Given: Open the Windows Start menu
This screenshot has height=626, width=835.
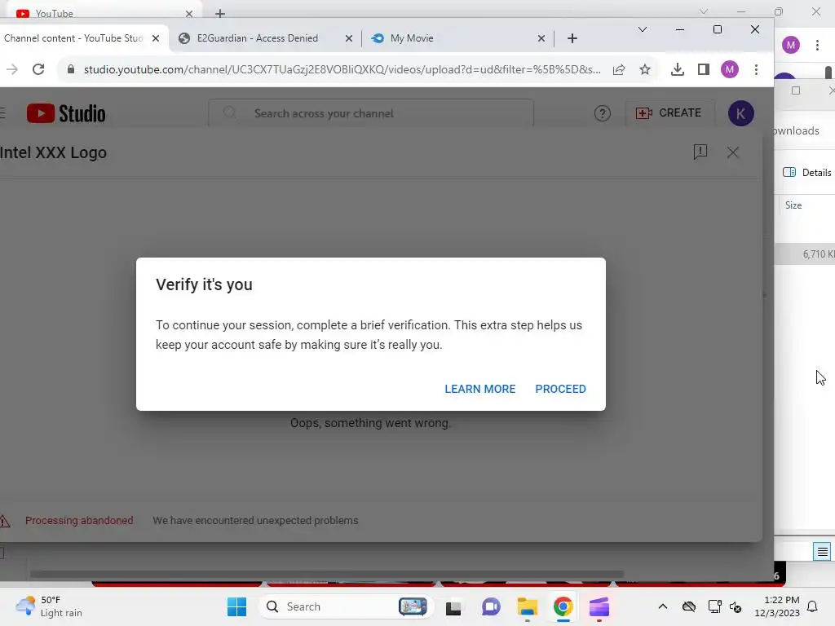Looking at the screenshot, I should click(x=237, y=606).
